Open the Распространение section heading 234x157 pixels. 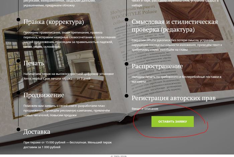coord(157,66)
